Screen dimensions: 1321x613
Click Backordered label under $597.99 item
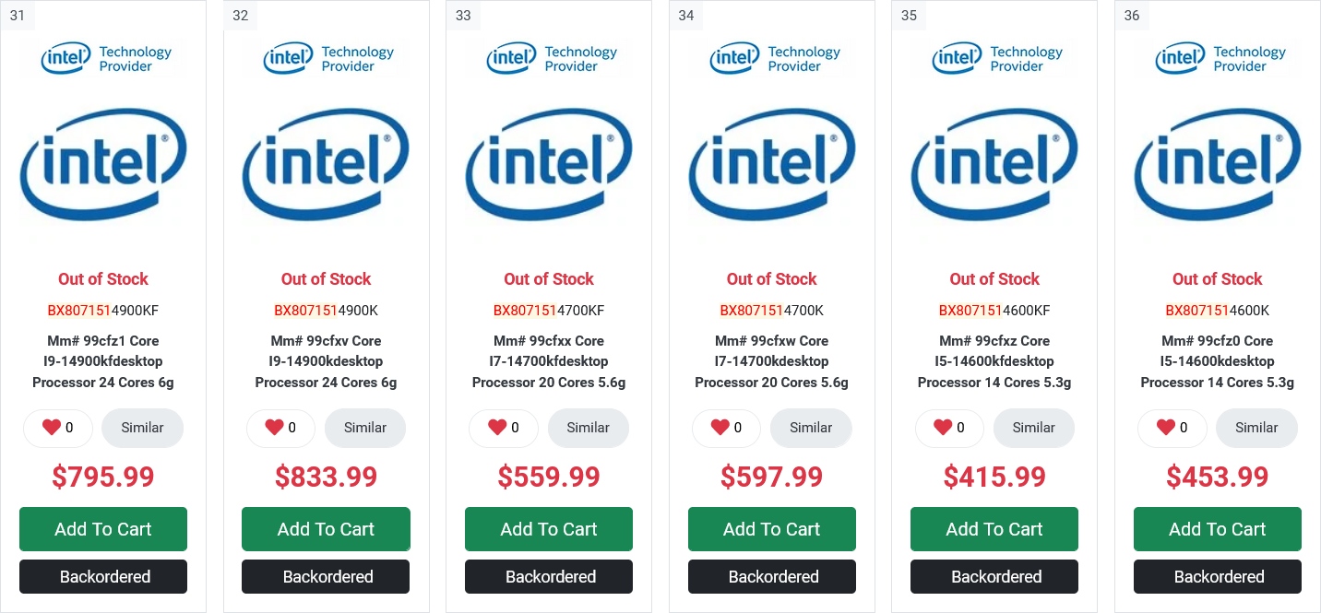click(772, 577)
